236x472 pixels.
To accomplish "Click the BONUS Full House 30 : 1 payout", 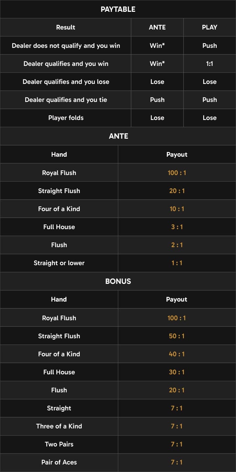I will pos(177,372).
